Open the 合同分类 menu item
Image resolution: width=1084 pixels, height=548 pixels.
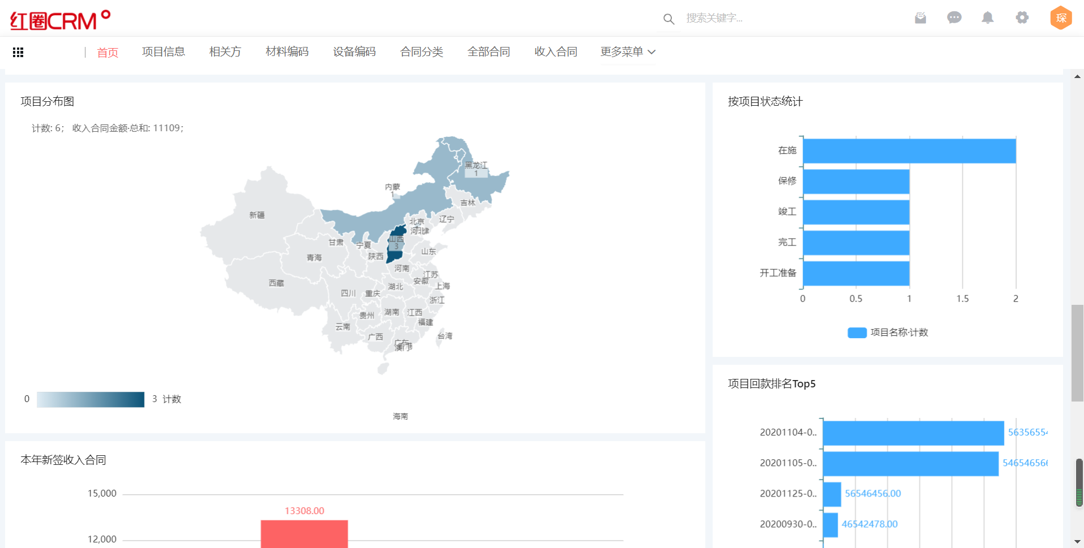[x=421, y=52]
